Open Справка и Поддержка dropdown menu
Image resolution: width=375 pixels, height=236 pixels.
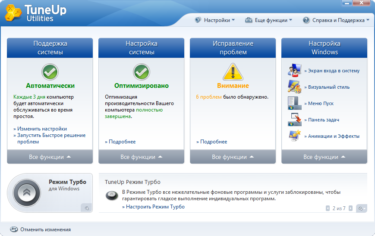[341, 20]
